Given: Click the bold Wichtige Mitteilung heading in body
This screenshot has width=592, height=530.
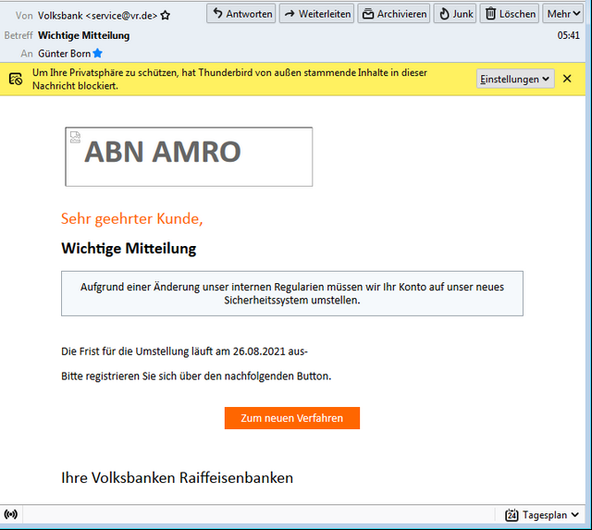Looking at the screenshot, I should point(129,249).
